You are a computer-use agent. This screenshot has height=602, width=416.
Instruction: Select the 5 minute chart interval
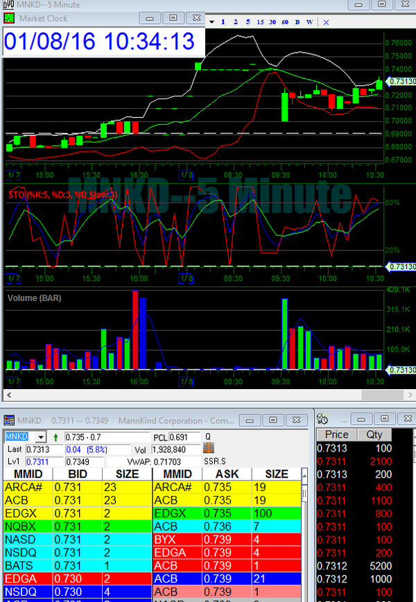point(248,21)
